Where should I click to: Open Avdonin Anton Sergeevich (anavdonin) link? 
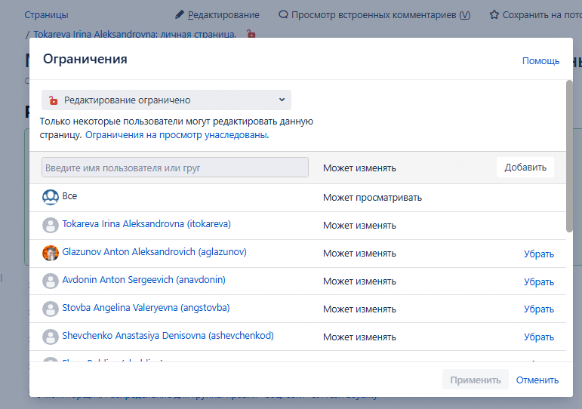point(143,279)
